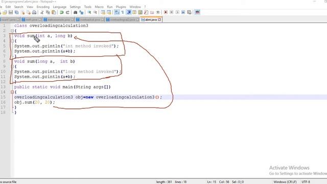Viewport: 327px width, 184px height.
Task: Open the Search menu
Action: coord(18,7)
